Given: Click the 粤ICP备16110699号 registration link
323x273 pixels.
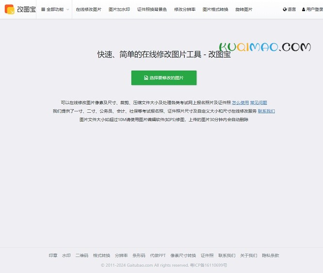Looking at the screenshot, I should click(209, 265).
